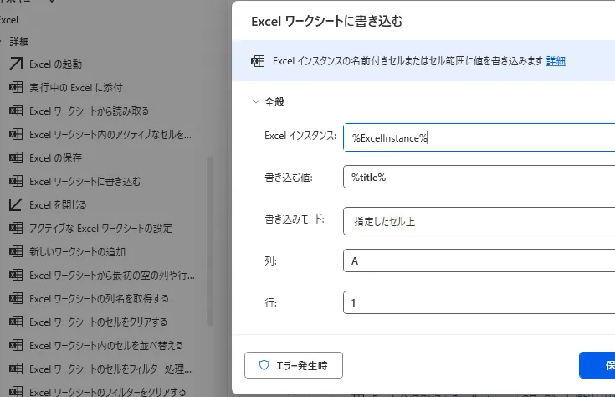The width and height of the screenshot is (615, 397).
Task: Click the 行 input field
Action: [x=479, y=302]
